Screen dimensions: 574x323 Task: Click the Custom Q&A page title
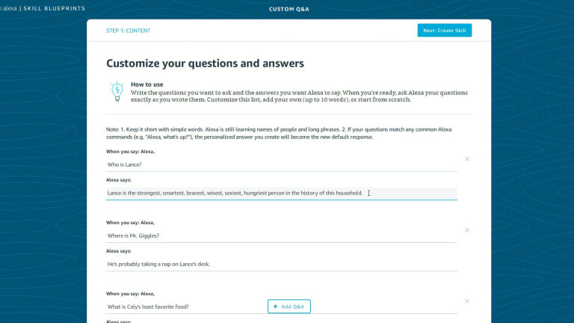tap(288, 9)
